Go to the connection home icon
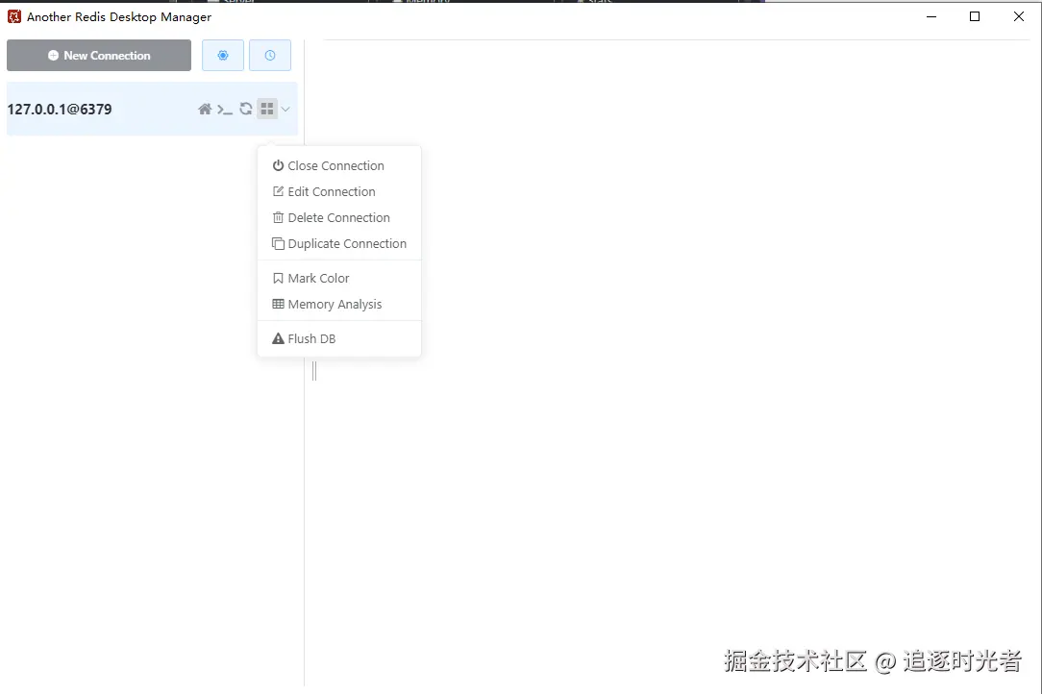This screenshot has height=694, width=1042. pyautogui.click(x=205, y=109)
